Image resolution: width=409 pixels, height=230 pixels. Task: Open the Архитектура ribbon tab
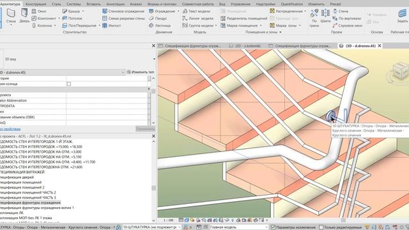pyautogui.click(x=10, y=4)
